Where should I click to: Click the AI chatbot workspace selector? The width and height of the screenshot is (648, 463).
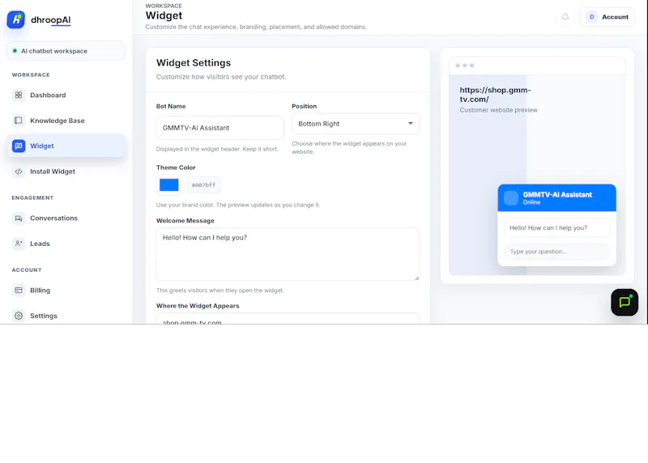pyautogui.click(x=66, y=51)
